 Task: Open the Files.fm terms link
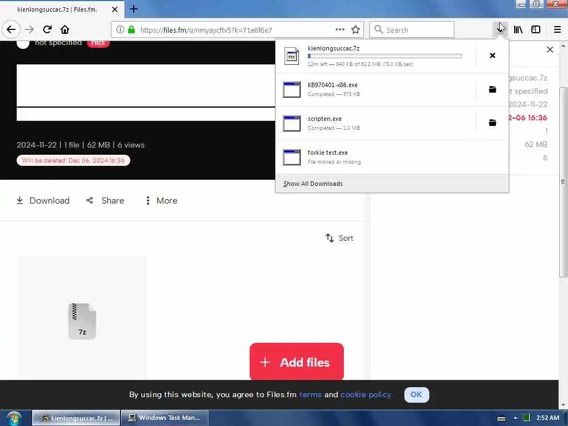pyautogui.click(x=310, y=394)
